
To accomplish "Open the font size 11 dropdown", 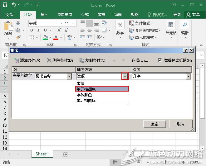I will (x=74, y=23).
